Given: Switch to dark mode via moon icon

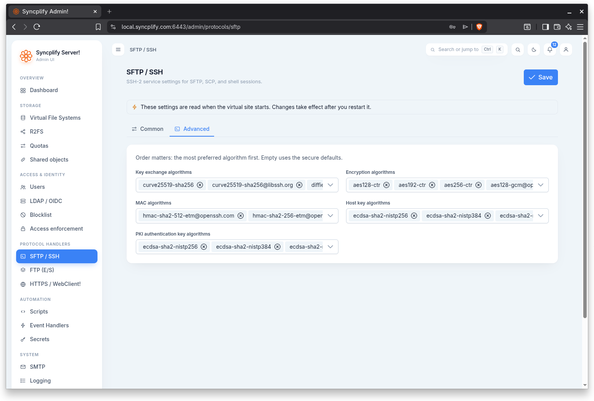Looking at the screenshot, I should [x=534, y=50].
